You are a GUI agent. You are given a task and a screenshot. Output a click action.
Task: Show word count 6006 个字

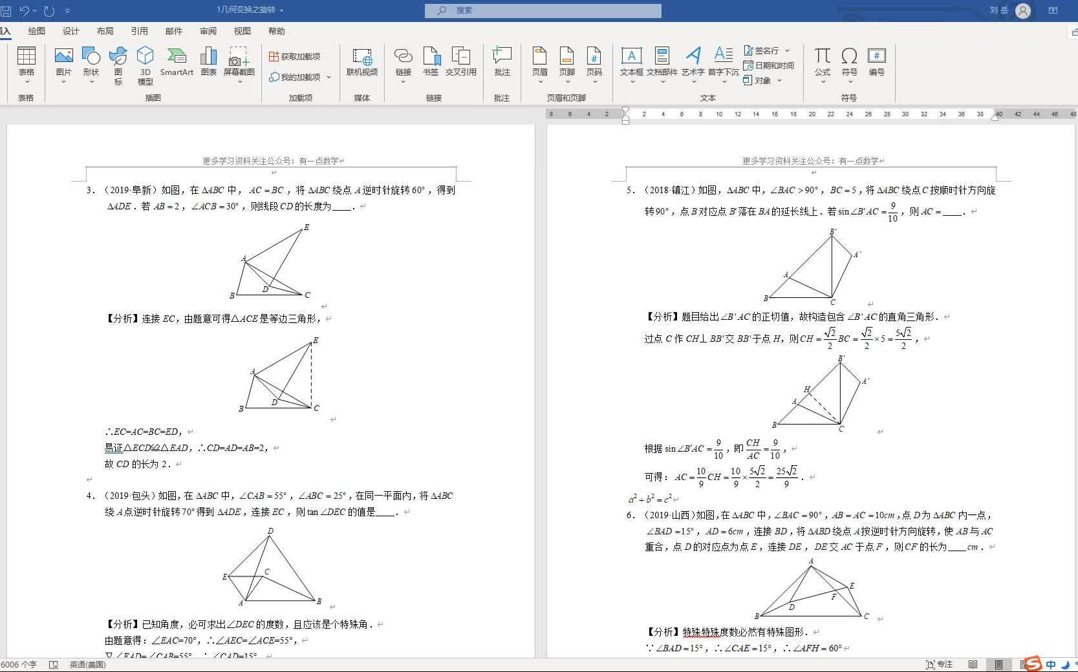19,665
